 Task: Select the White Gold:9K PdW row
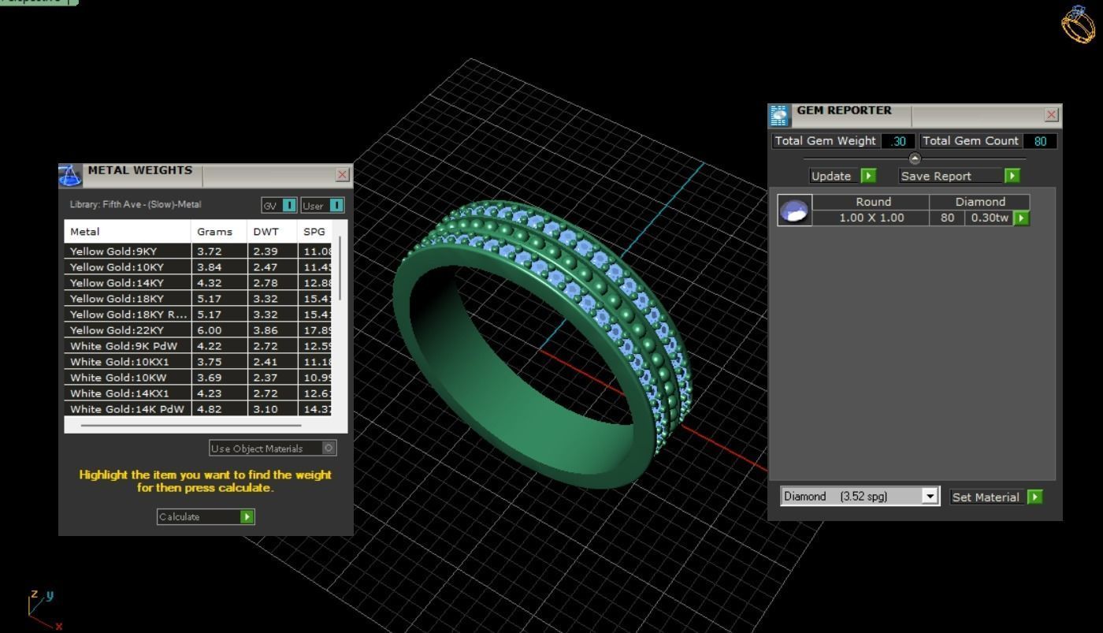click(199, 345)
